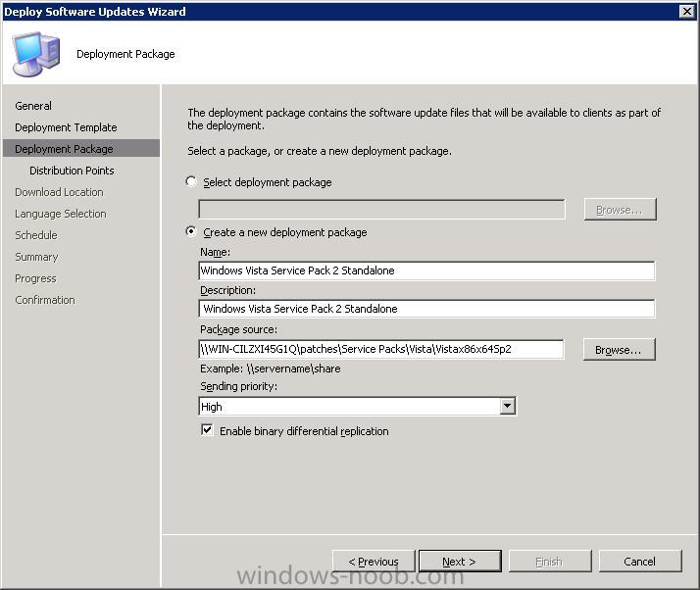Select Download Location step in sidebar

click(59, 192)
